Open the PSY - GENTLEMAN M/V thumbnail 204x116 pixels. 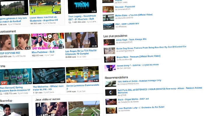(108, 27)
